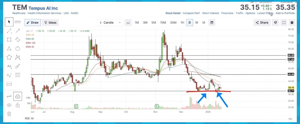Select the Fibonacci retracement lines tool
This screenshot has height=124, width=300.
[18, 75]
